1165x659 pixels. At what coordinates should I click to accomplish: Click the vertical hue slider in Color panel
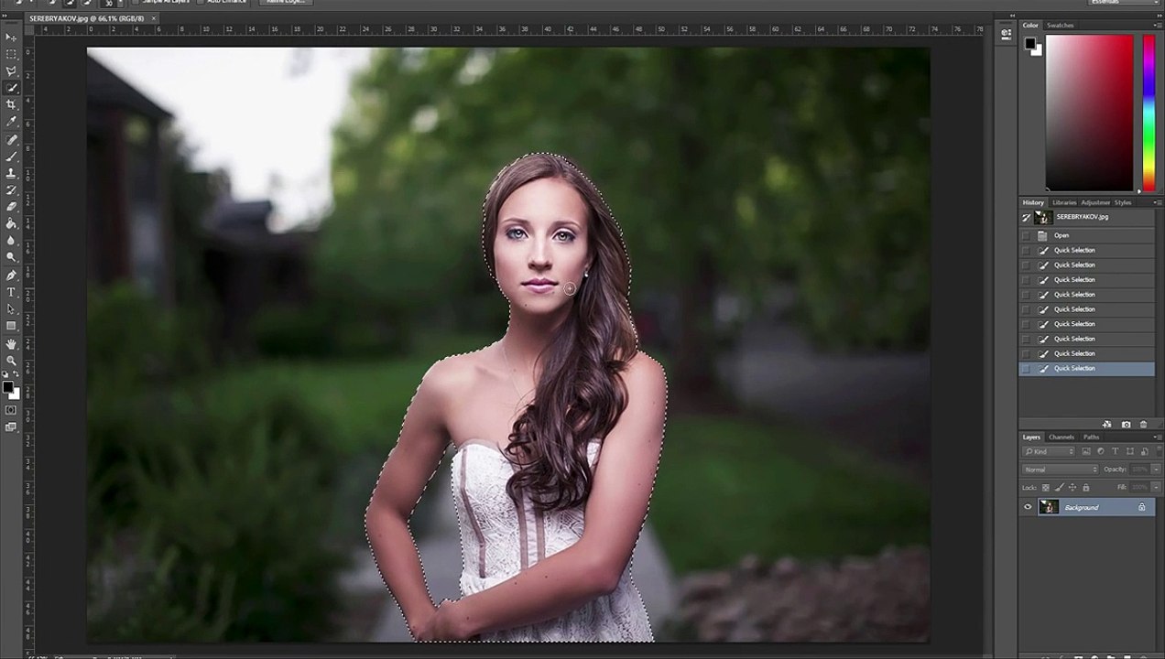pos(1149,113)
